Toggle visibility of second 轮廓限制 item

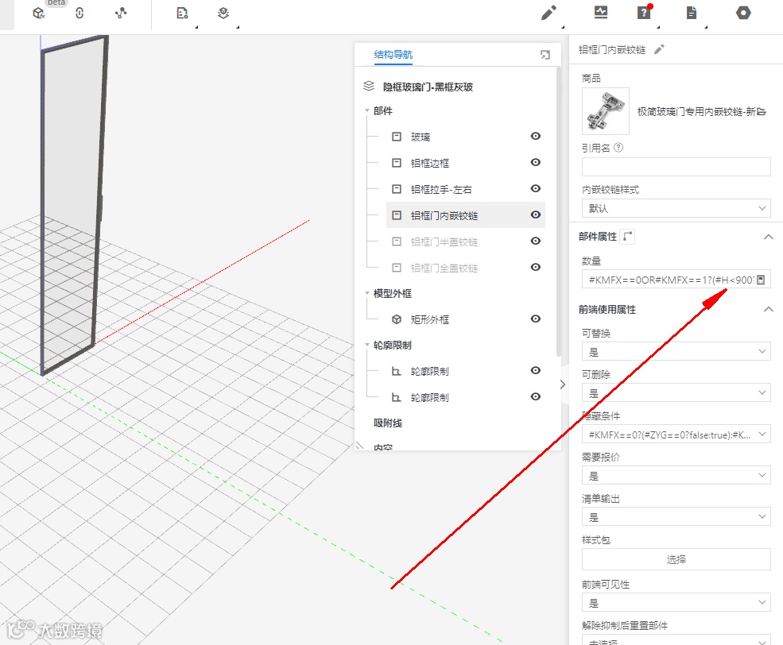click(535, 396)
